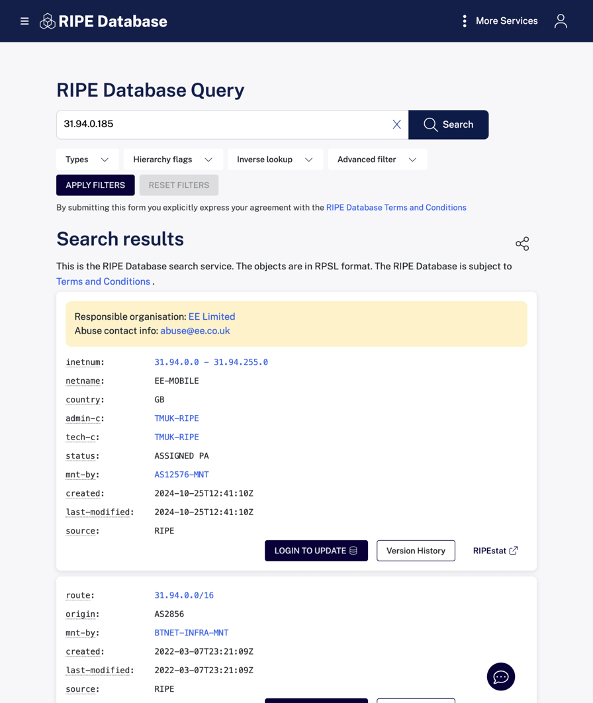The height and width of the screenshot is (703, 593).
Task: Click the APPLY FILTERS button
Action: coord(95,185)
